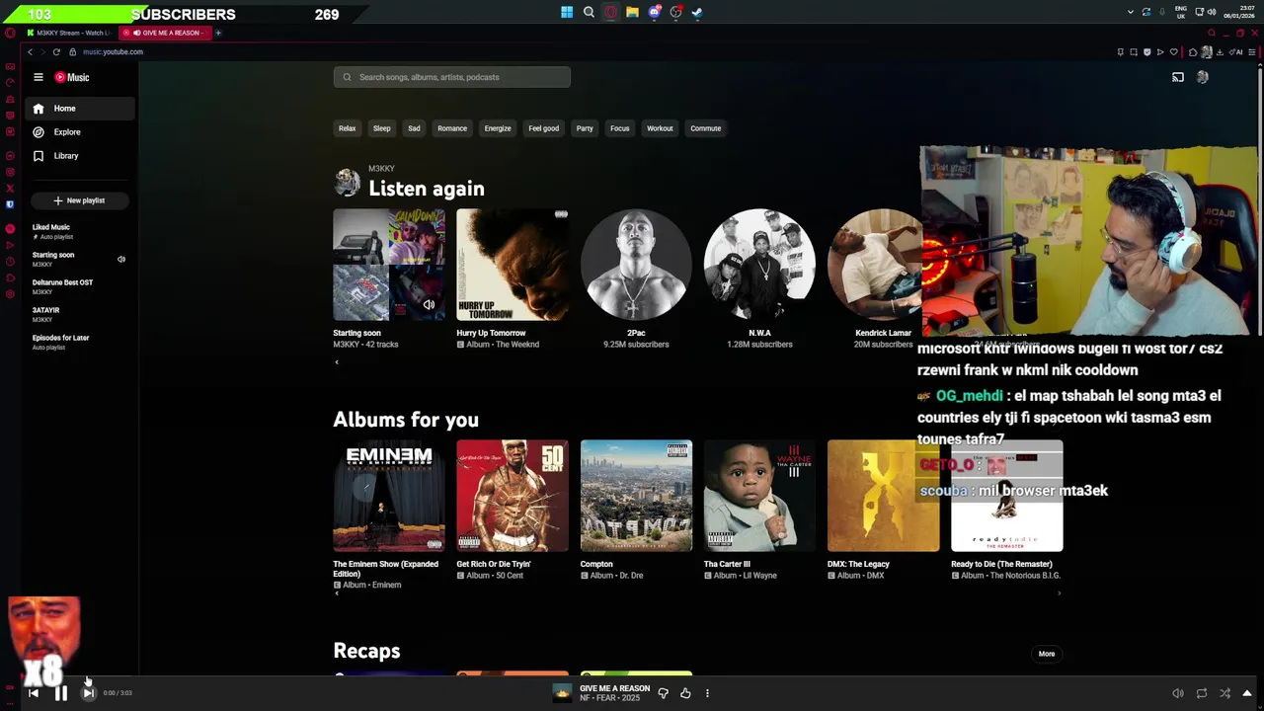
Task: Open Explore in the sidebar
Action: 80,132
